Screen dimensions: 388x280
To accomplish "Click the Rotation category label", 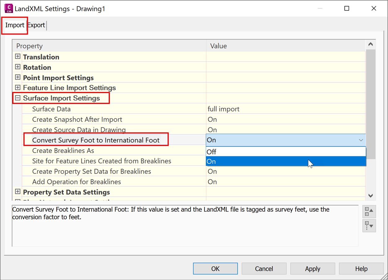I will tap(37, 67).
